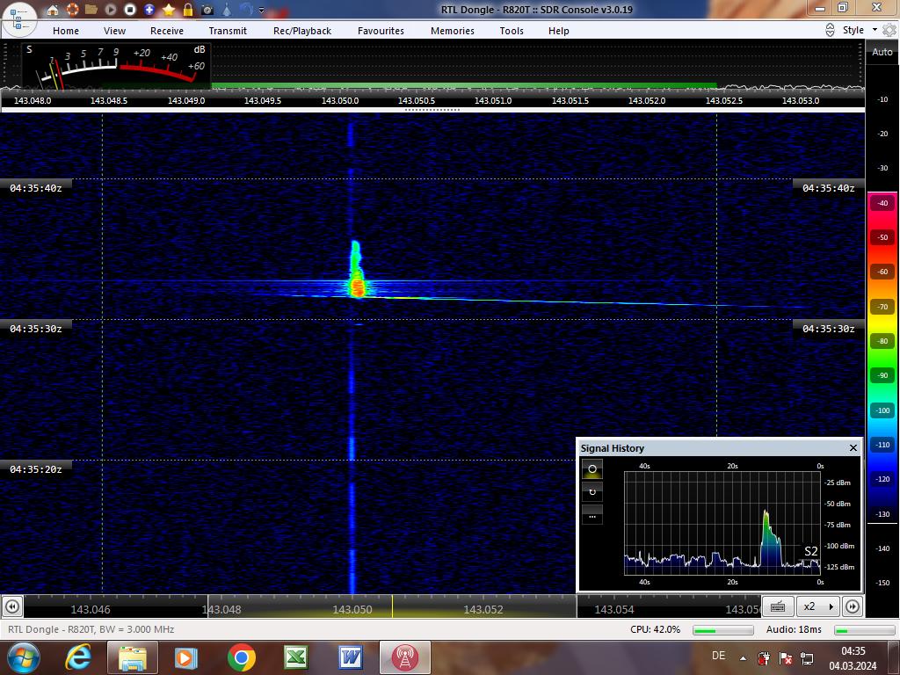Click the padlock lock icon
900x675 pixels.
(188, 10)
